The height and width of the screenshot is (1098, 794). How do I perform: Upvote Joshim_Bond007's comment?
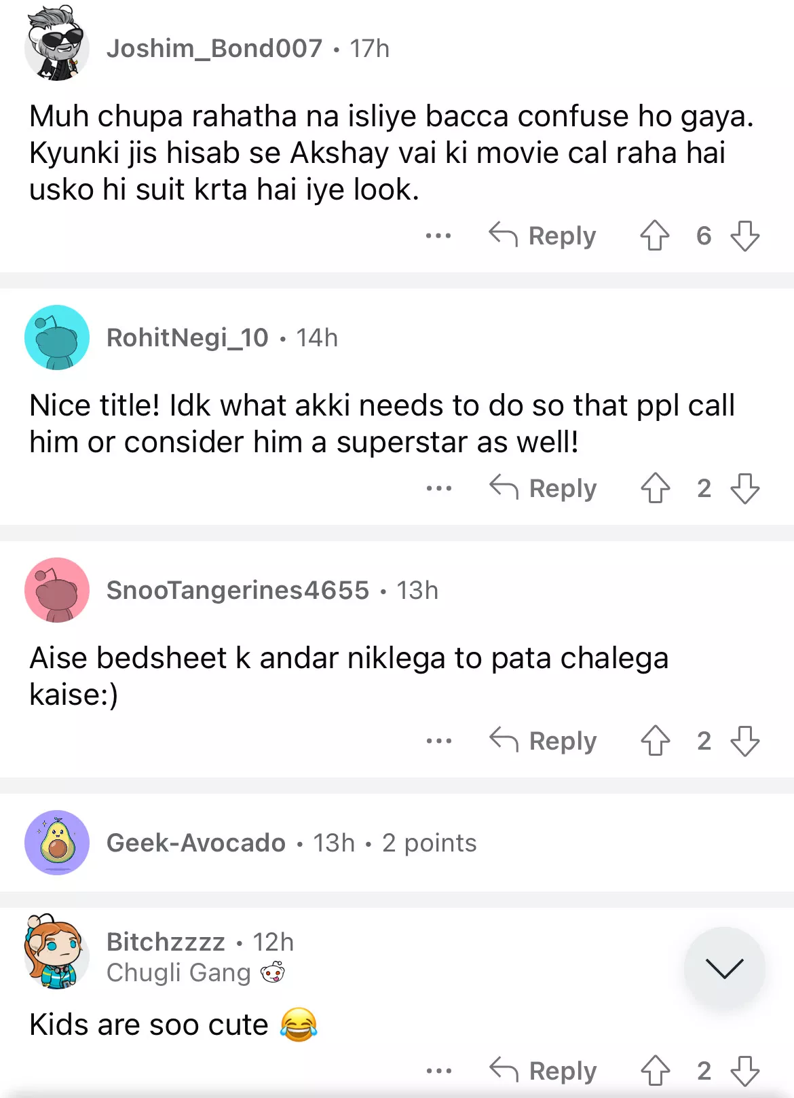coord(655,236)
